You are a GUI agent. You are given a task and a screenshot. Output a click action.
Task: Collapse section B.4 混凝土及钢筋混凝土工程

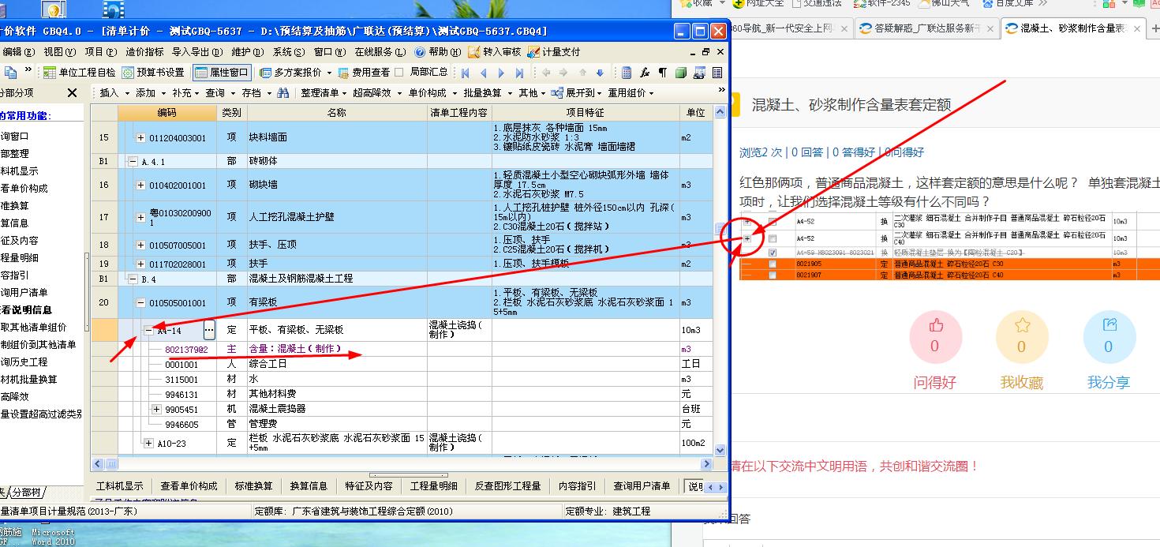click(133, 279)
